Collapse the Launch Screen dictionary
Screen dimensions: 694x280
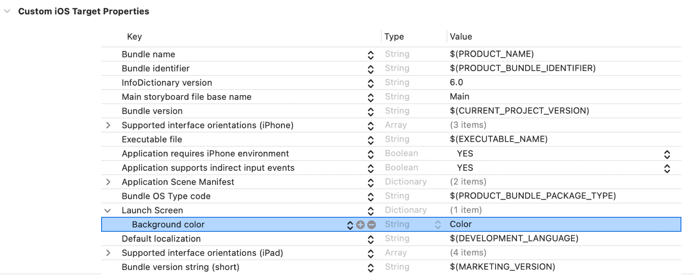(108, 210)
